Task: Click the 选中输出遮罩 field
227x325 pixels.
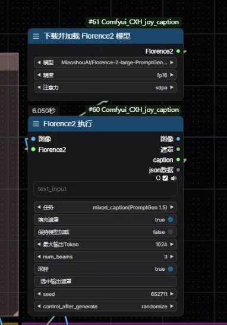Action: [x=105, y=282]
